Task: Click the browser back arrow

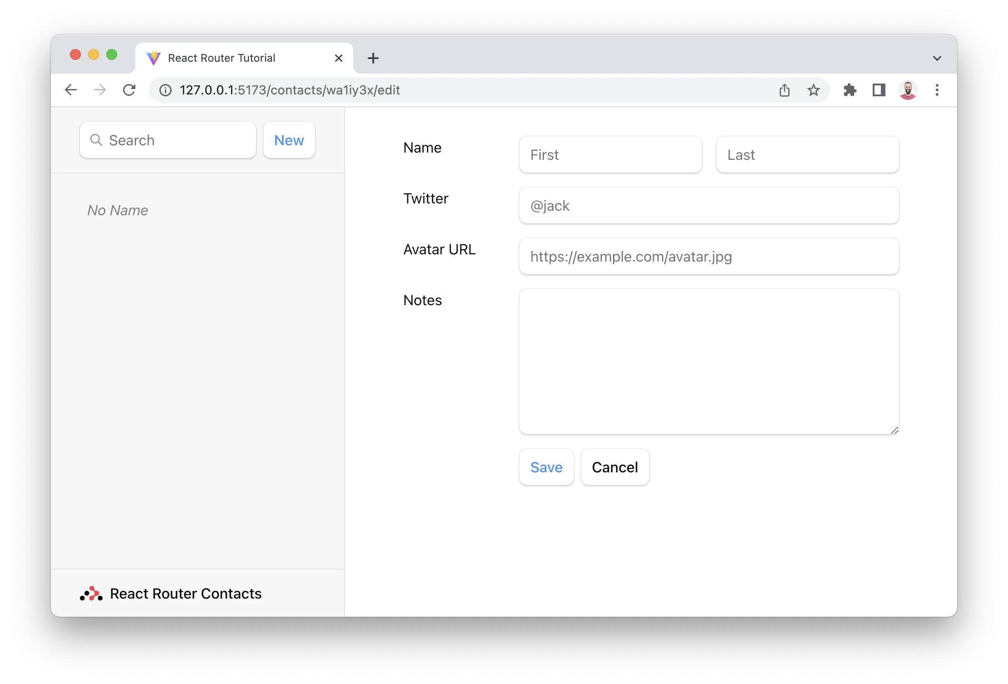Action: pyautogui.click(x=71, y=90)
